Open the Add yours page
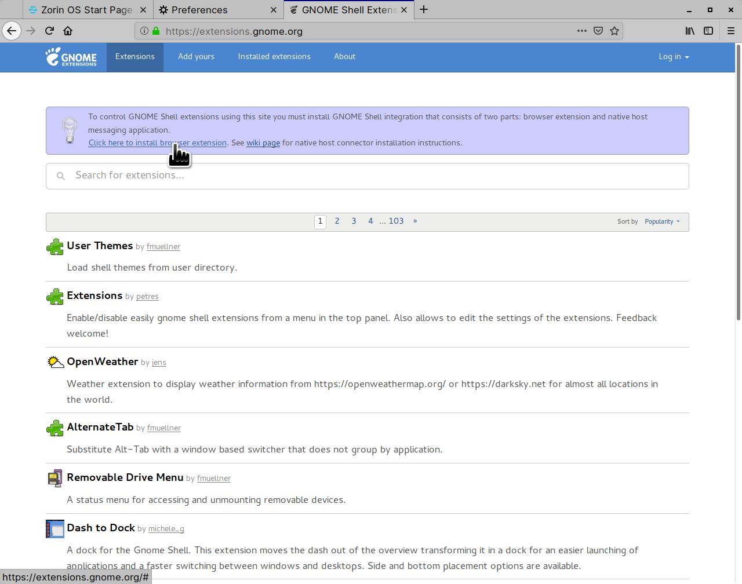This screenshot has width=742, height=584. pos(196,57)
